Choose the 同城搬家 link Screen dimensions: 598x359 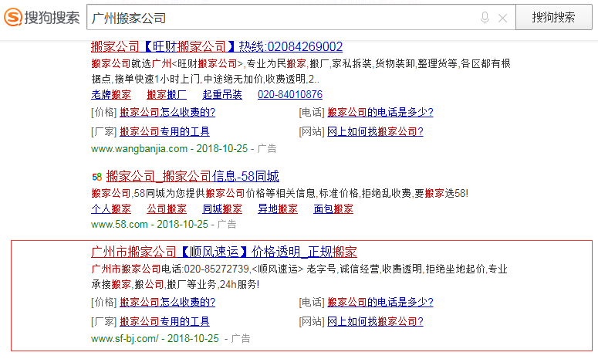tap(222, 208)
